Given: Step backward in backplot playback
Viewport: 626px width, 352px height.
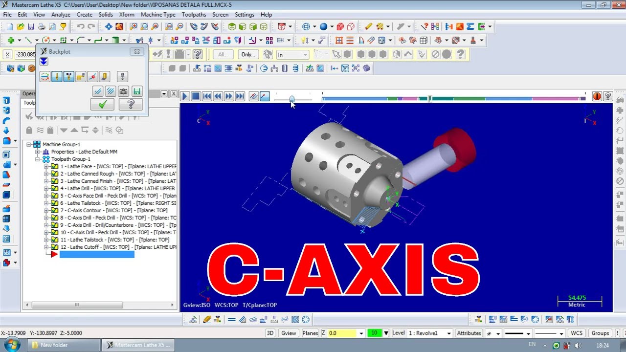Looking at the screenshot, I should 218,96.
